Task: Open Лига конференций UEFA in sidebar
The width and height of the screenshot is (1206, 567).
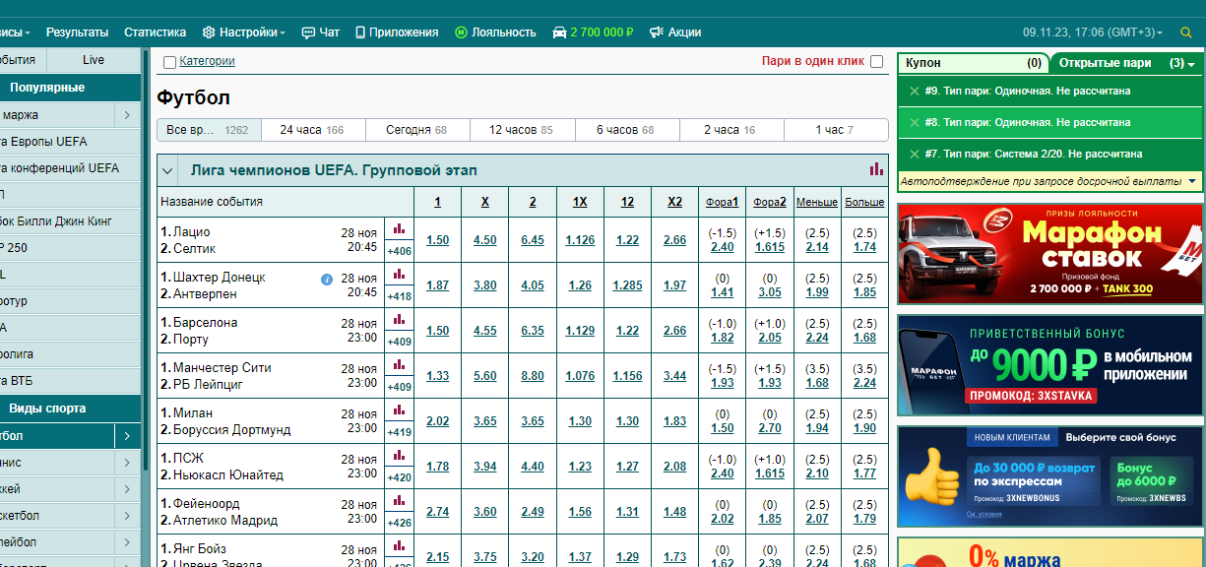Action: [68, 168]
